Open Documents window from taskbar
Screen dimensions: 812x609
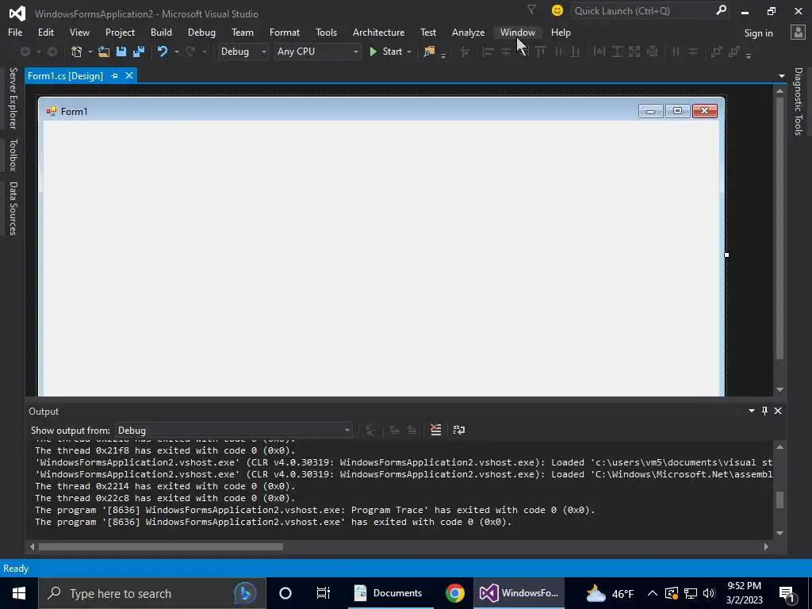(390, 593)
